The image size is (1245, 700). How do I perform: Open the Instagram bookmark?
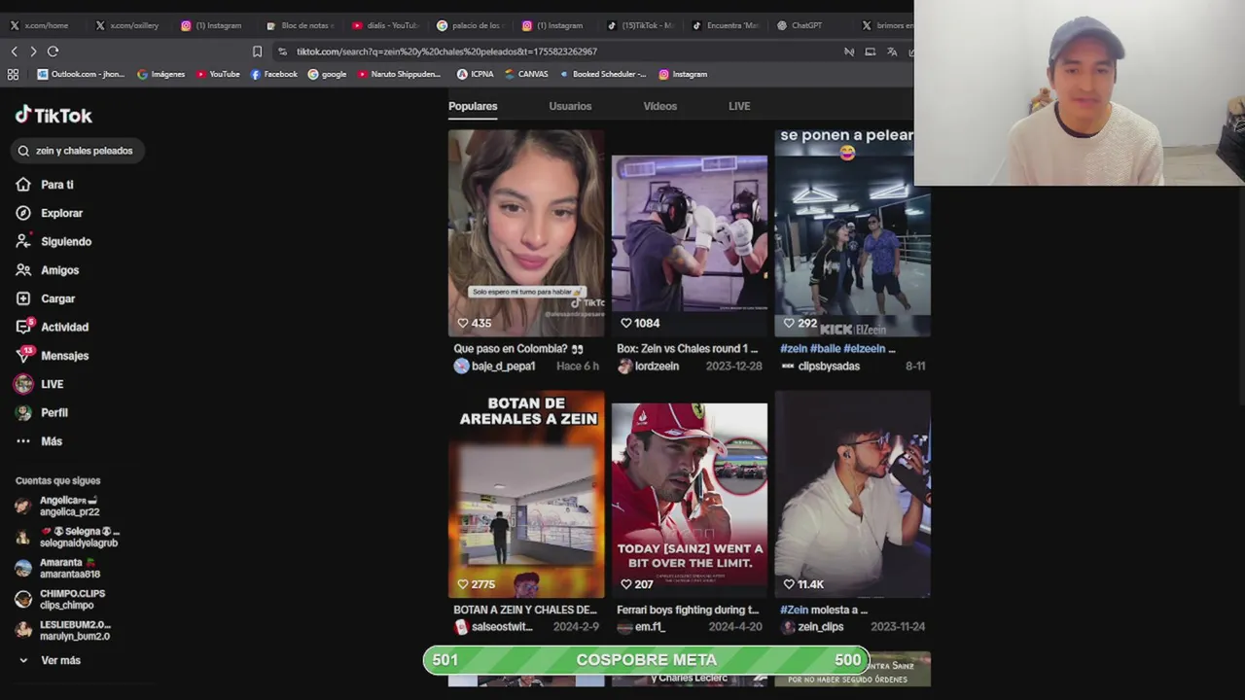[x=683, y=74]
